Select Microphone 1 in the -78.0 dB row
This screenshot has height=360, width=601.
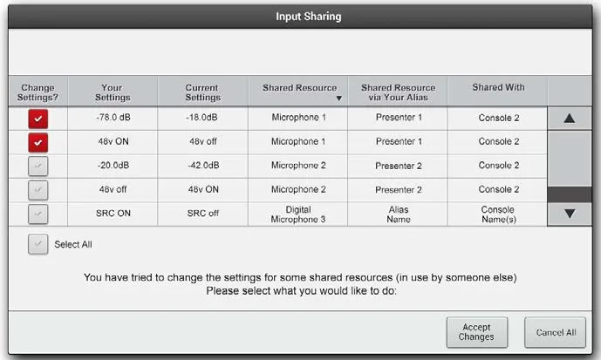[x=298, y=118]
